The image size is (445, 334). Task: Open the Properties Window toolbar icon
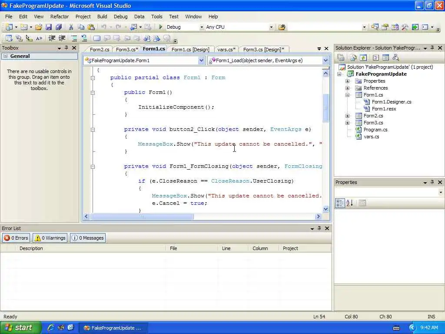tap(385, 27)
